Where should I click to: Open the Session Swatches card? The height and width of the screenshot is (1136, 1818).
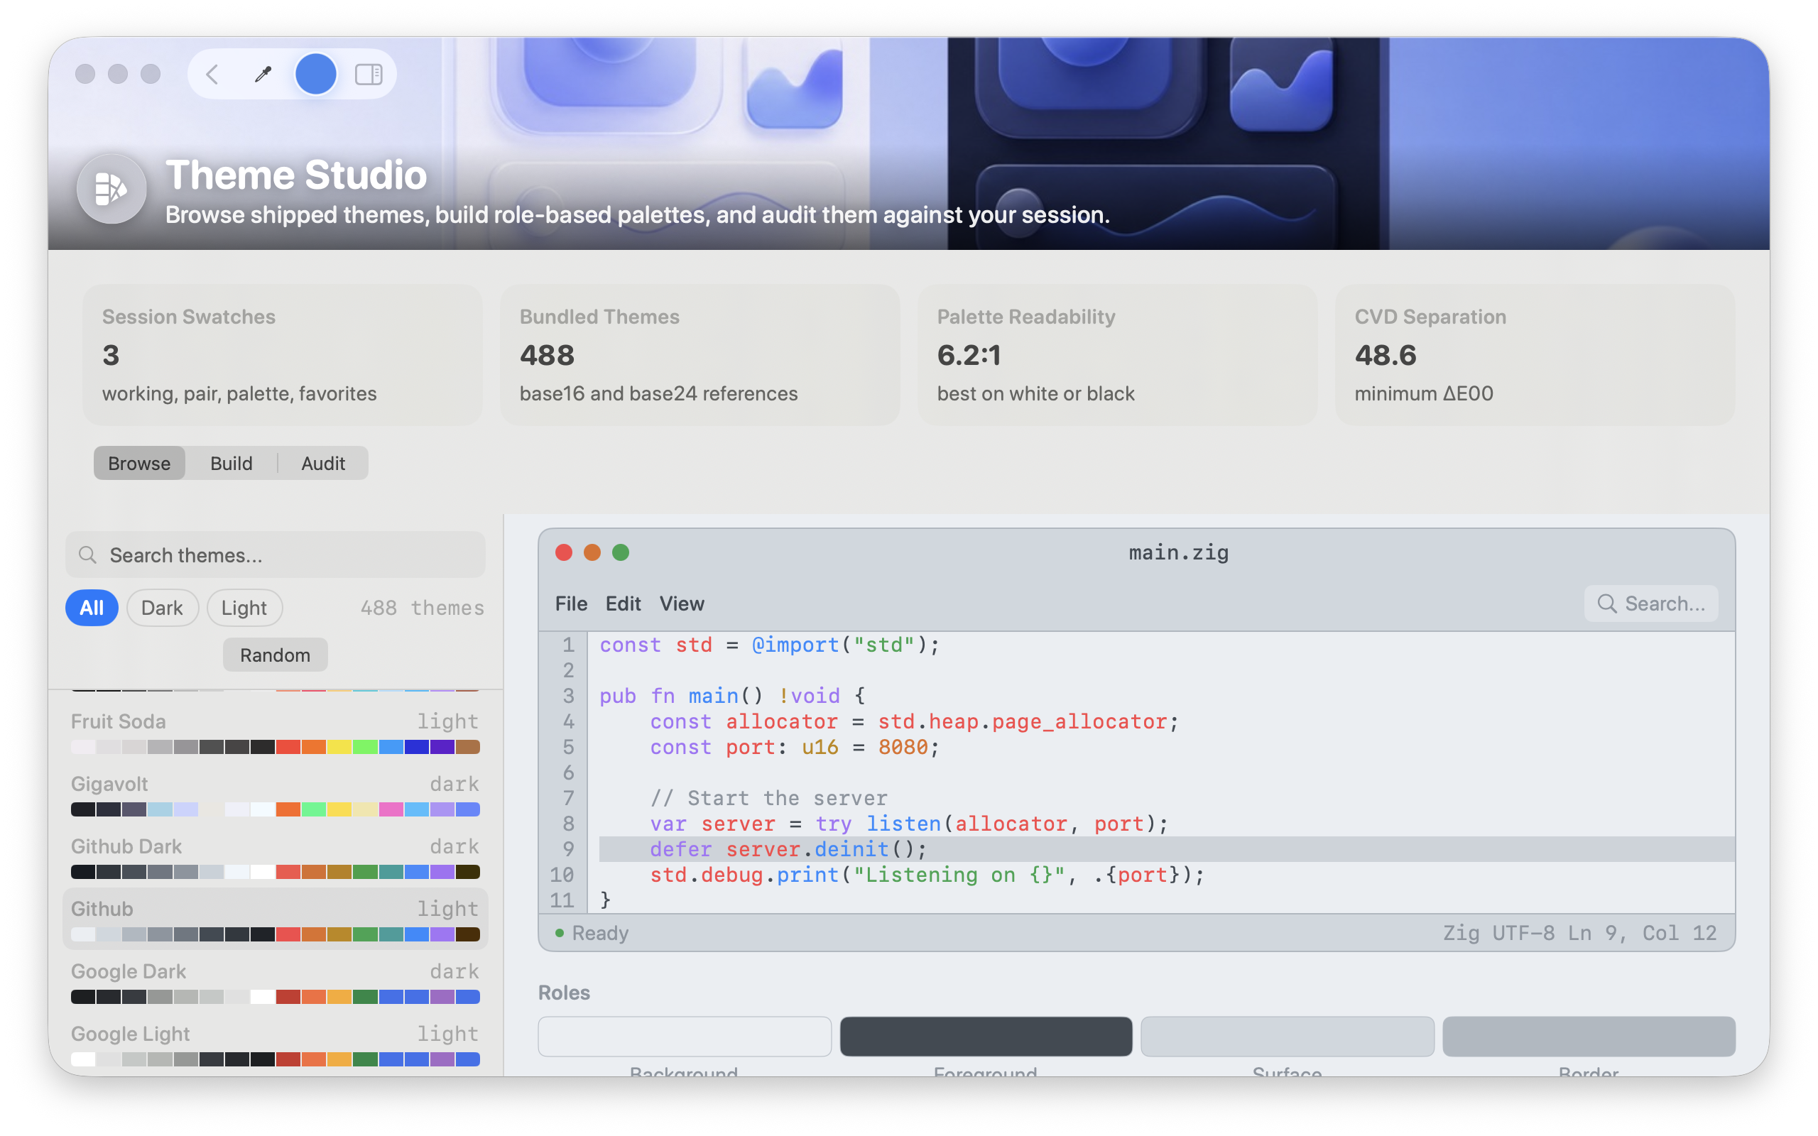(283, 354)
